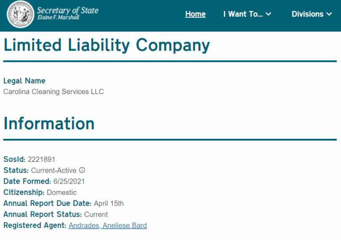
Task: Click the Current-Active status text
Action: coord(53,170)
